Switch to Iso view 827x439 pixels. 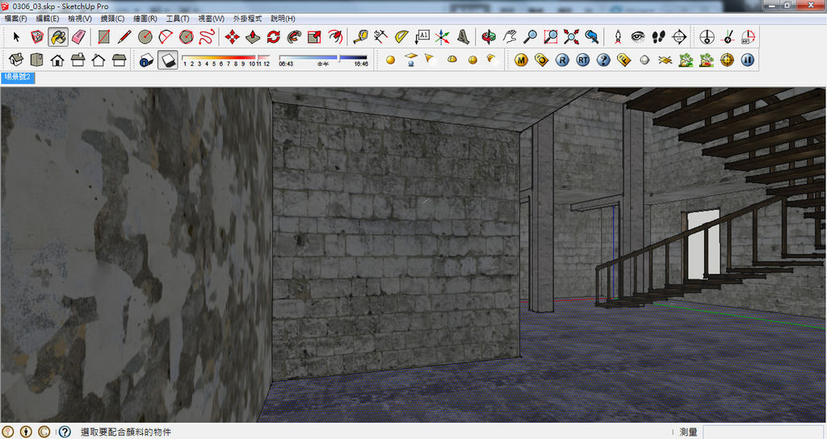pos(16,60)
